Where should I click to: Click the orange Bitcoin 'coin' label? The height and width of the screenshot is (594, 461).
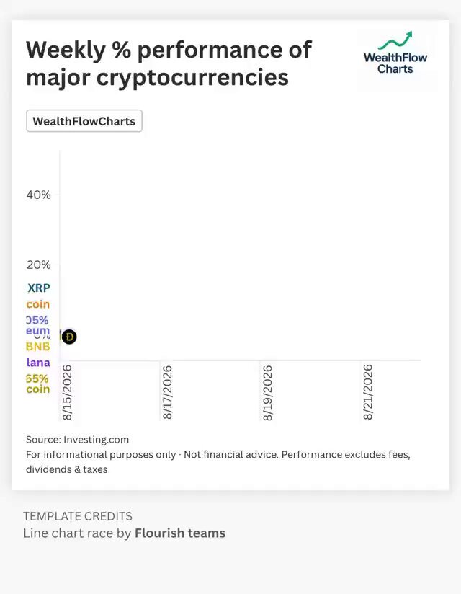click(x=38, y=304)
